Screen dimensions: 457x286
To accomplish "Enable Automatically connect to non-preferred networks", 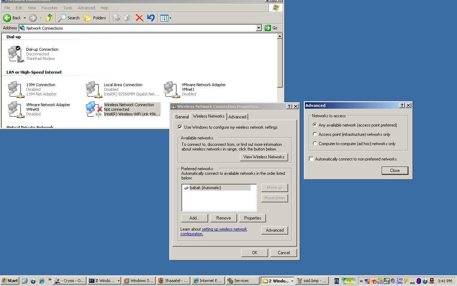I will pyautogui.click(x=311, y=159).
